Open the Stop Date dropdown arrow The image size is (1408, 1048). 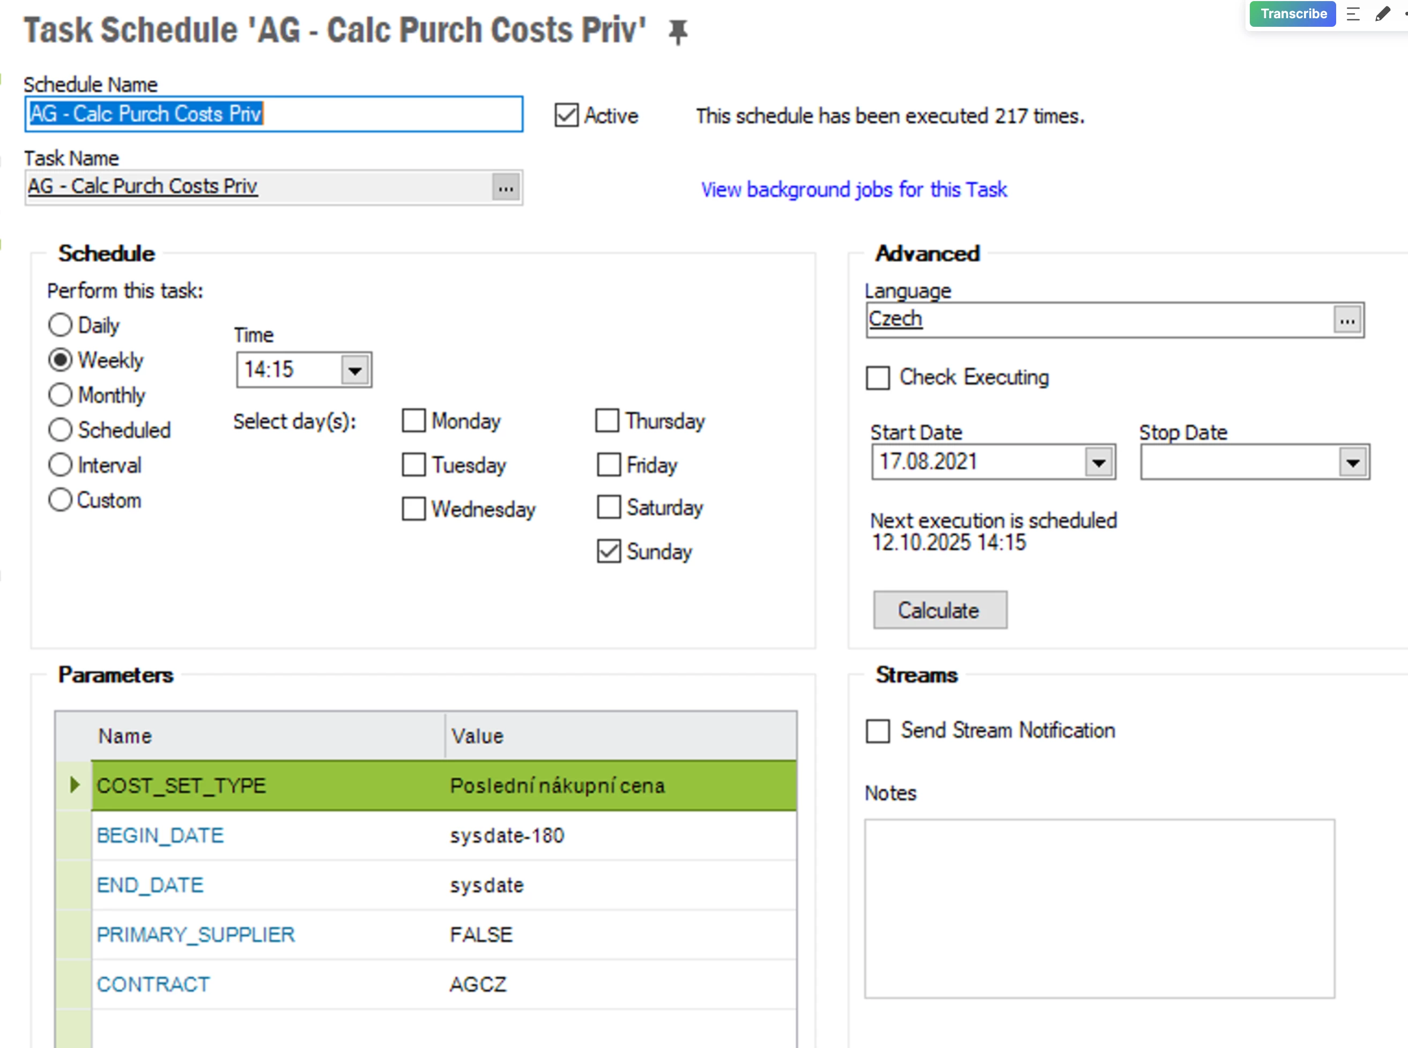tap(1352, 462)
